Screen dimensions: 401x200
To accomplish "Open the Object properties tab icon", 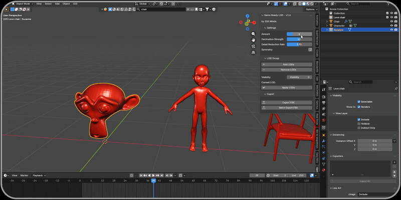I will (324, 135).
